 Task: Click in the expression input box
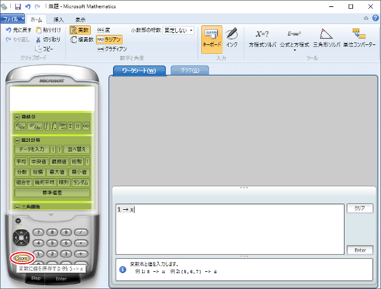[230, 229]
